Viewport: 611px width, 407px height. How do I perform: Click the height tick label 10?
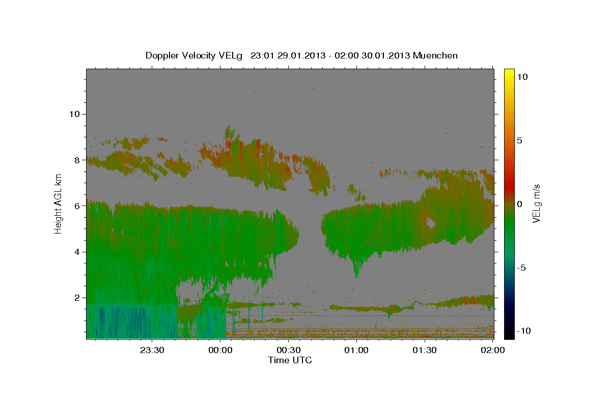[74, 114]
